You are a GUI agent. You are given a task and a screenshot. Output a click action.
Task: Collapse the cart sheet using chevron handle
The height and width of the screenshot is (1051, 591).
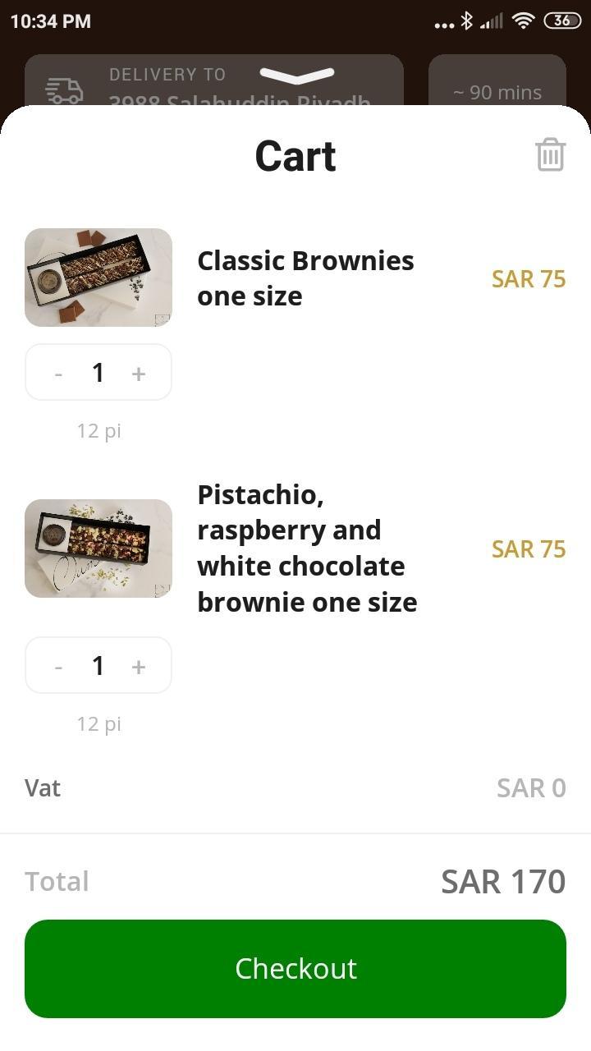point(296,76)
